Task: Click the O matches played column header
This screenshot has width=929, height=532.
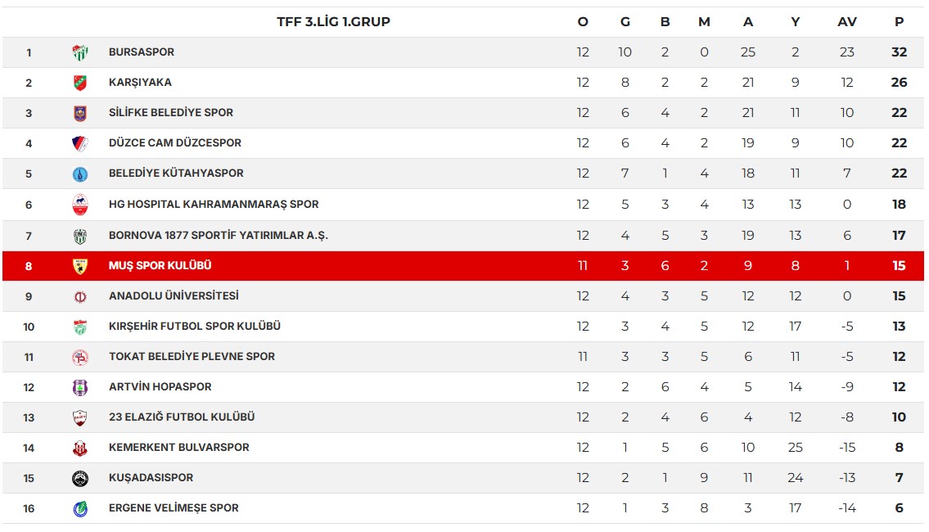Action: (583, 22)
